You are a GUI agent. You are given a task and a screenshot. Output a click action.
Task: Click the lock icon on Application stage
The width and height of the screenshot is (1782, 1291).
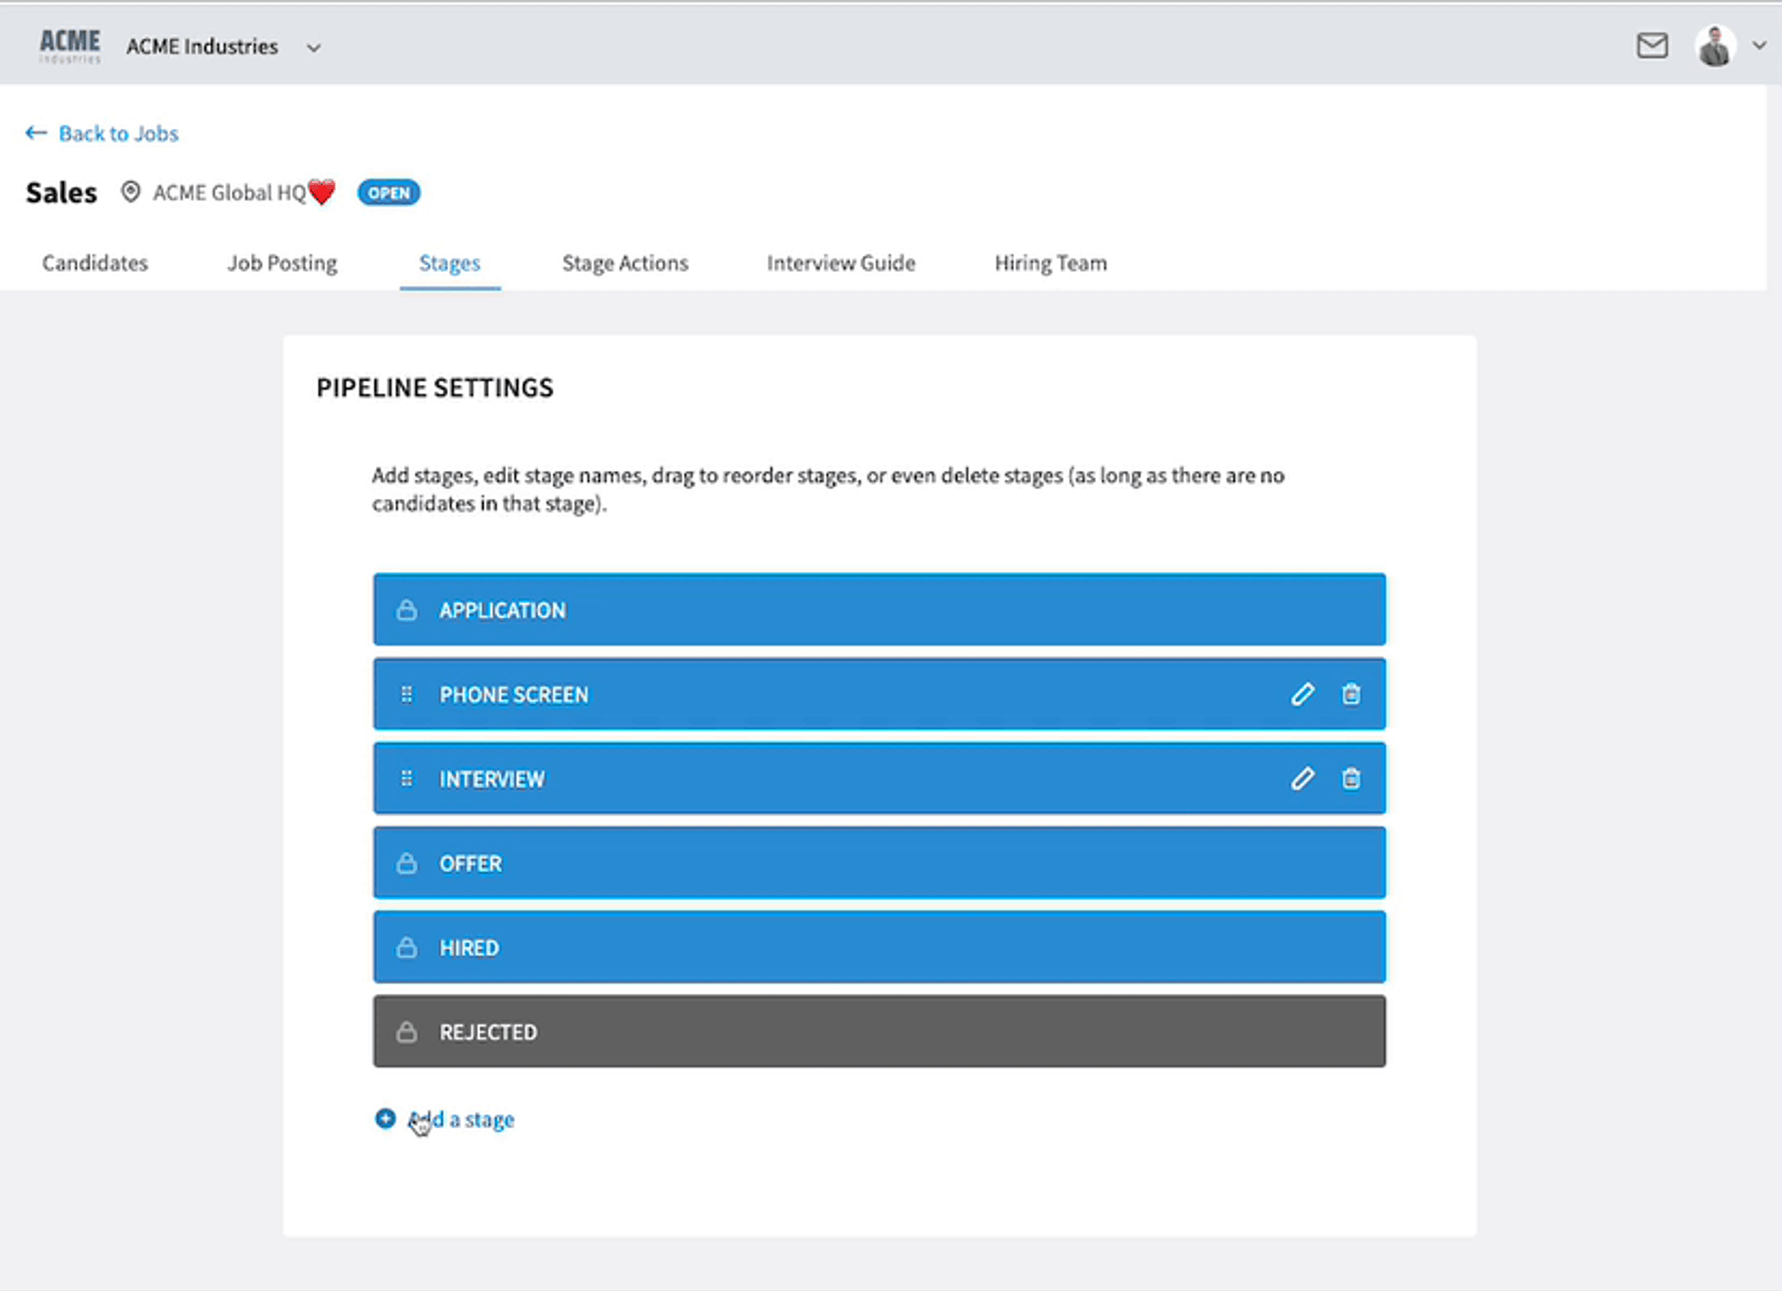406,610
